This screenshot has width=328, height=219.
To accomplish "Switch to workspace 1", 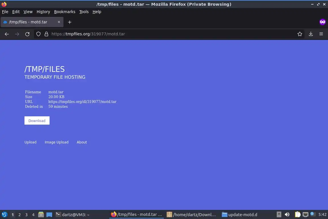I will click(13, 215).
